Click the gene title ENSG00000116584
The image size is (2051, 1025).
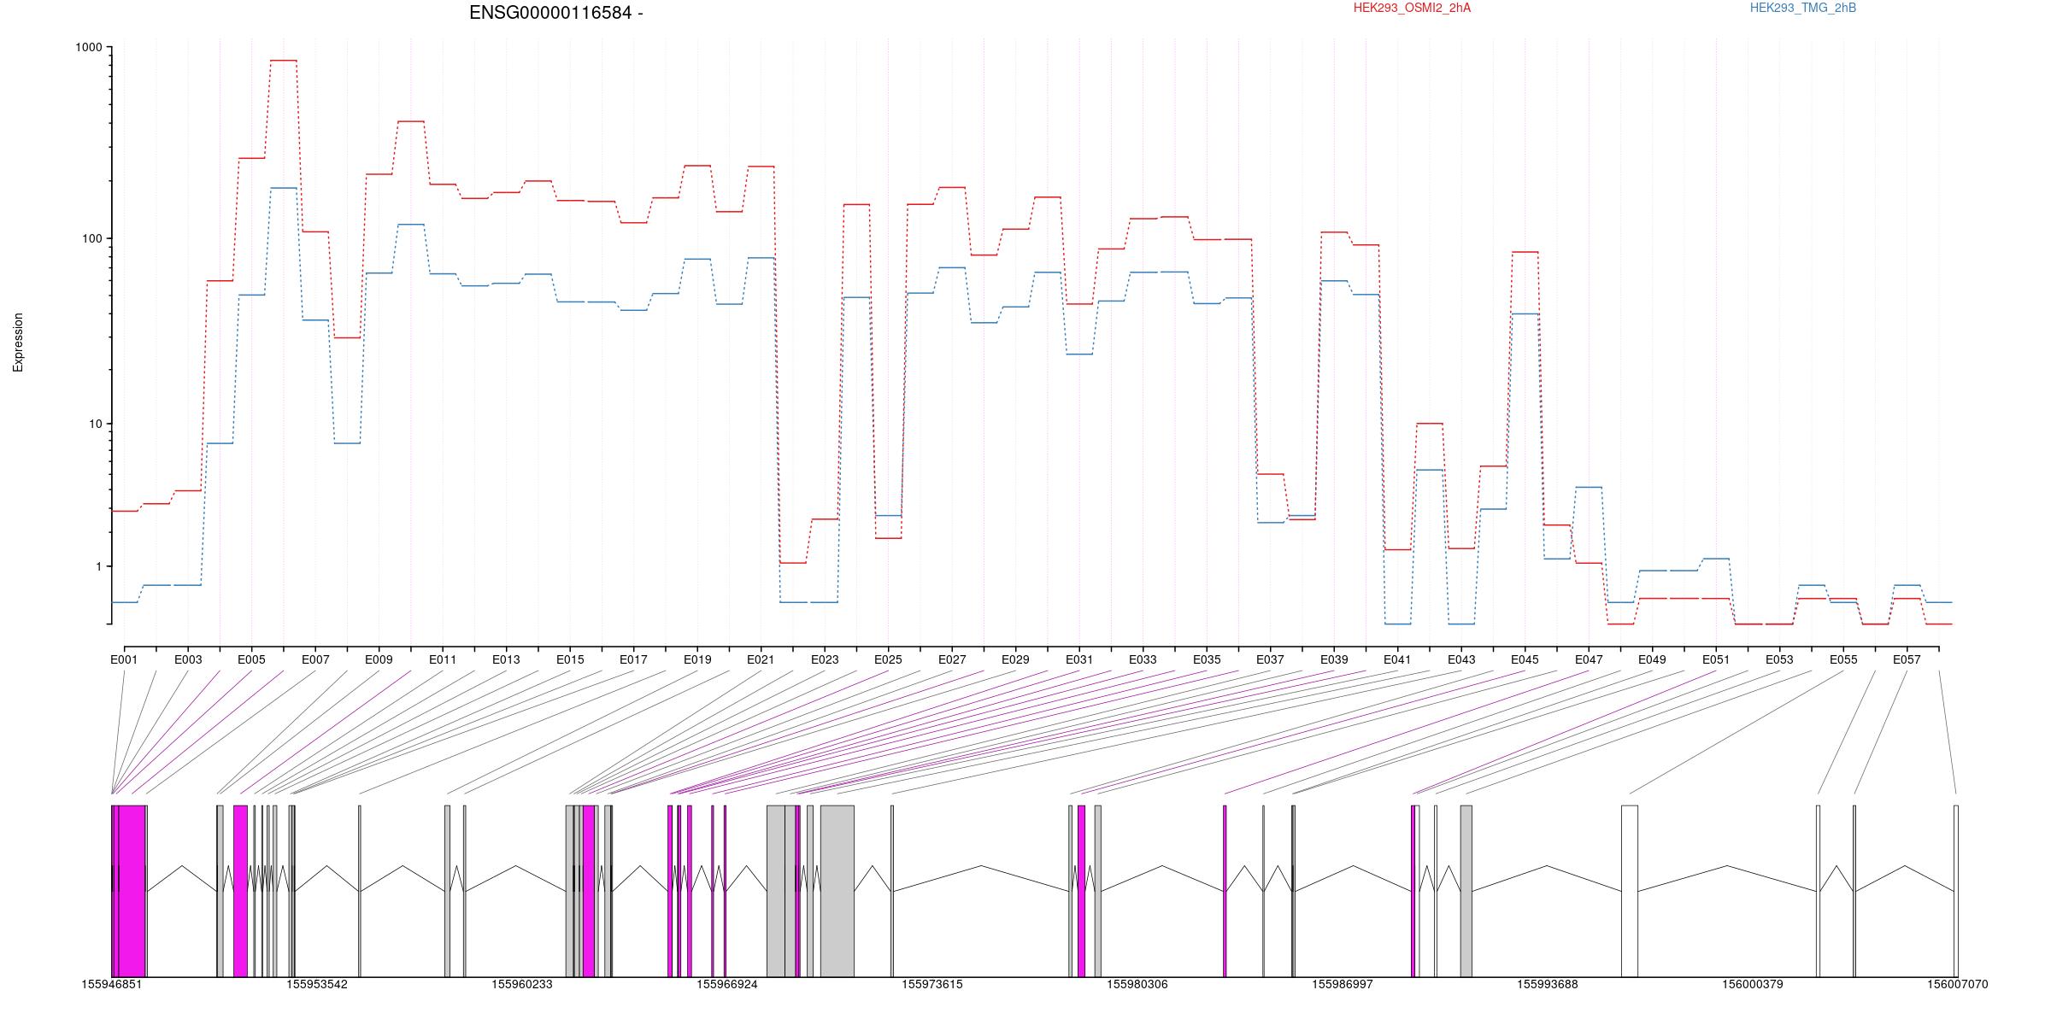550,13
